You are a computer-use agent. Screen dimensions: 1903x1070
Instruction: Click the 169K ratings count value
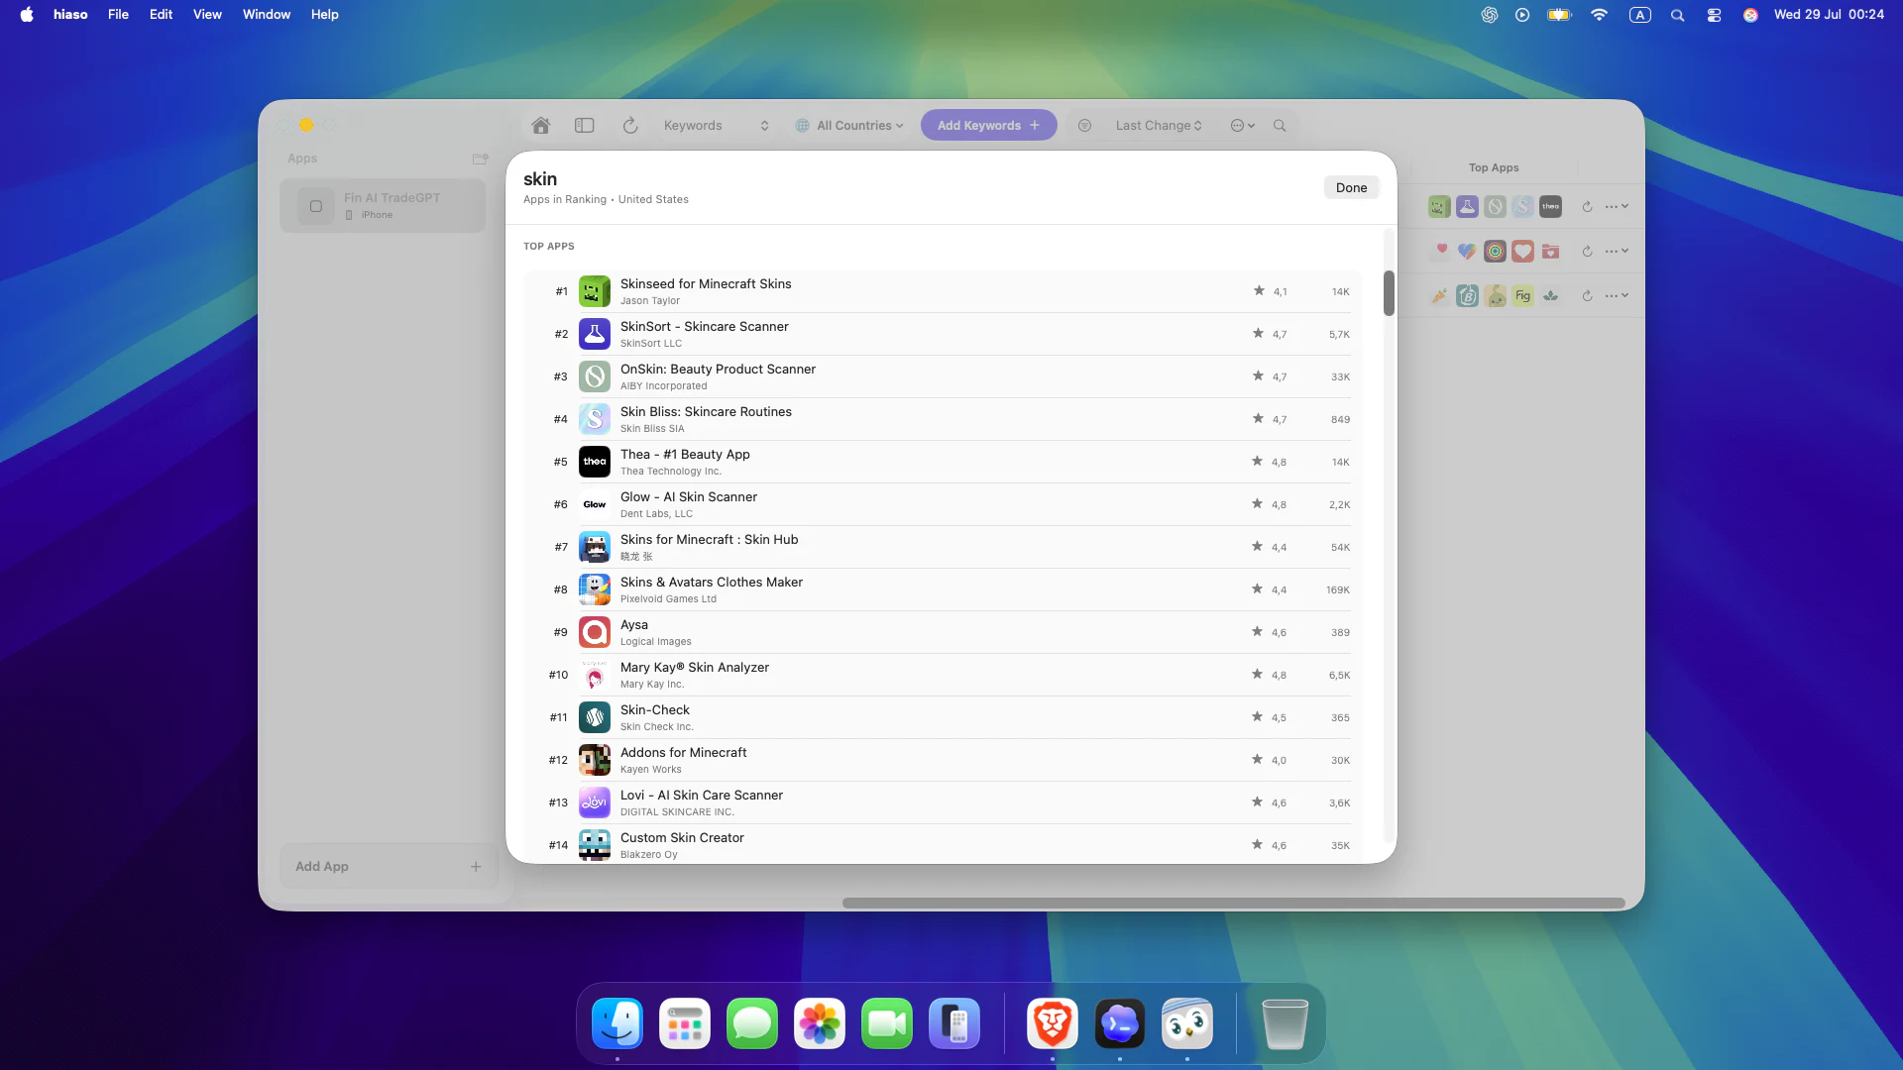pos(1338,590)
